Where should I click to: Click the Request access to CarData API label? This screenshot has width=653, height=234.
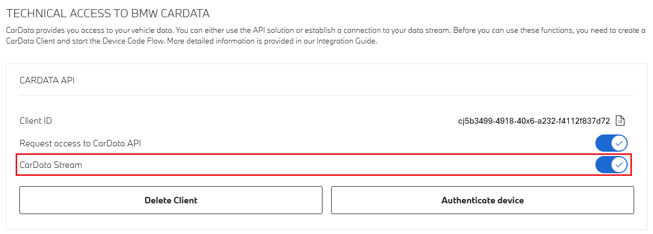tap(80, 143)
